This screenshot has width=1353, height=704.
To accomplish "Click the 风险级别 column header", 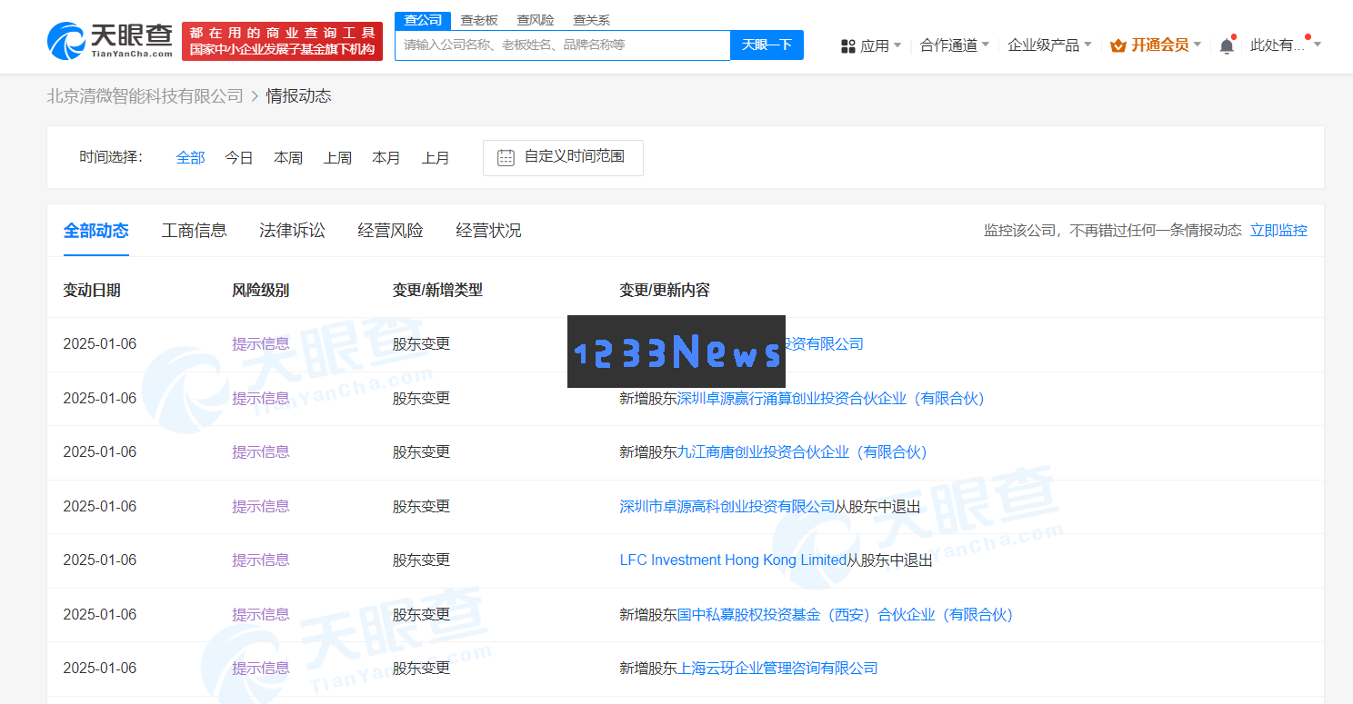I will point(261,291).
